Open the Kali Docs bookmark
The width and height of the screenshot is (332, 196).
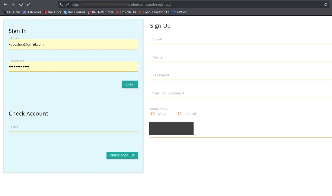[53, 12]
